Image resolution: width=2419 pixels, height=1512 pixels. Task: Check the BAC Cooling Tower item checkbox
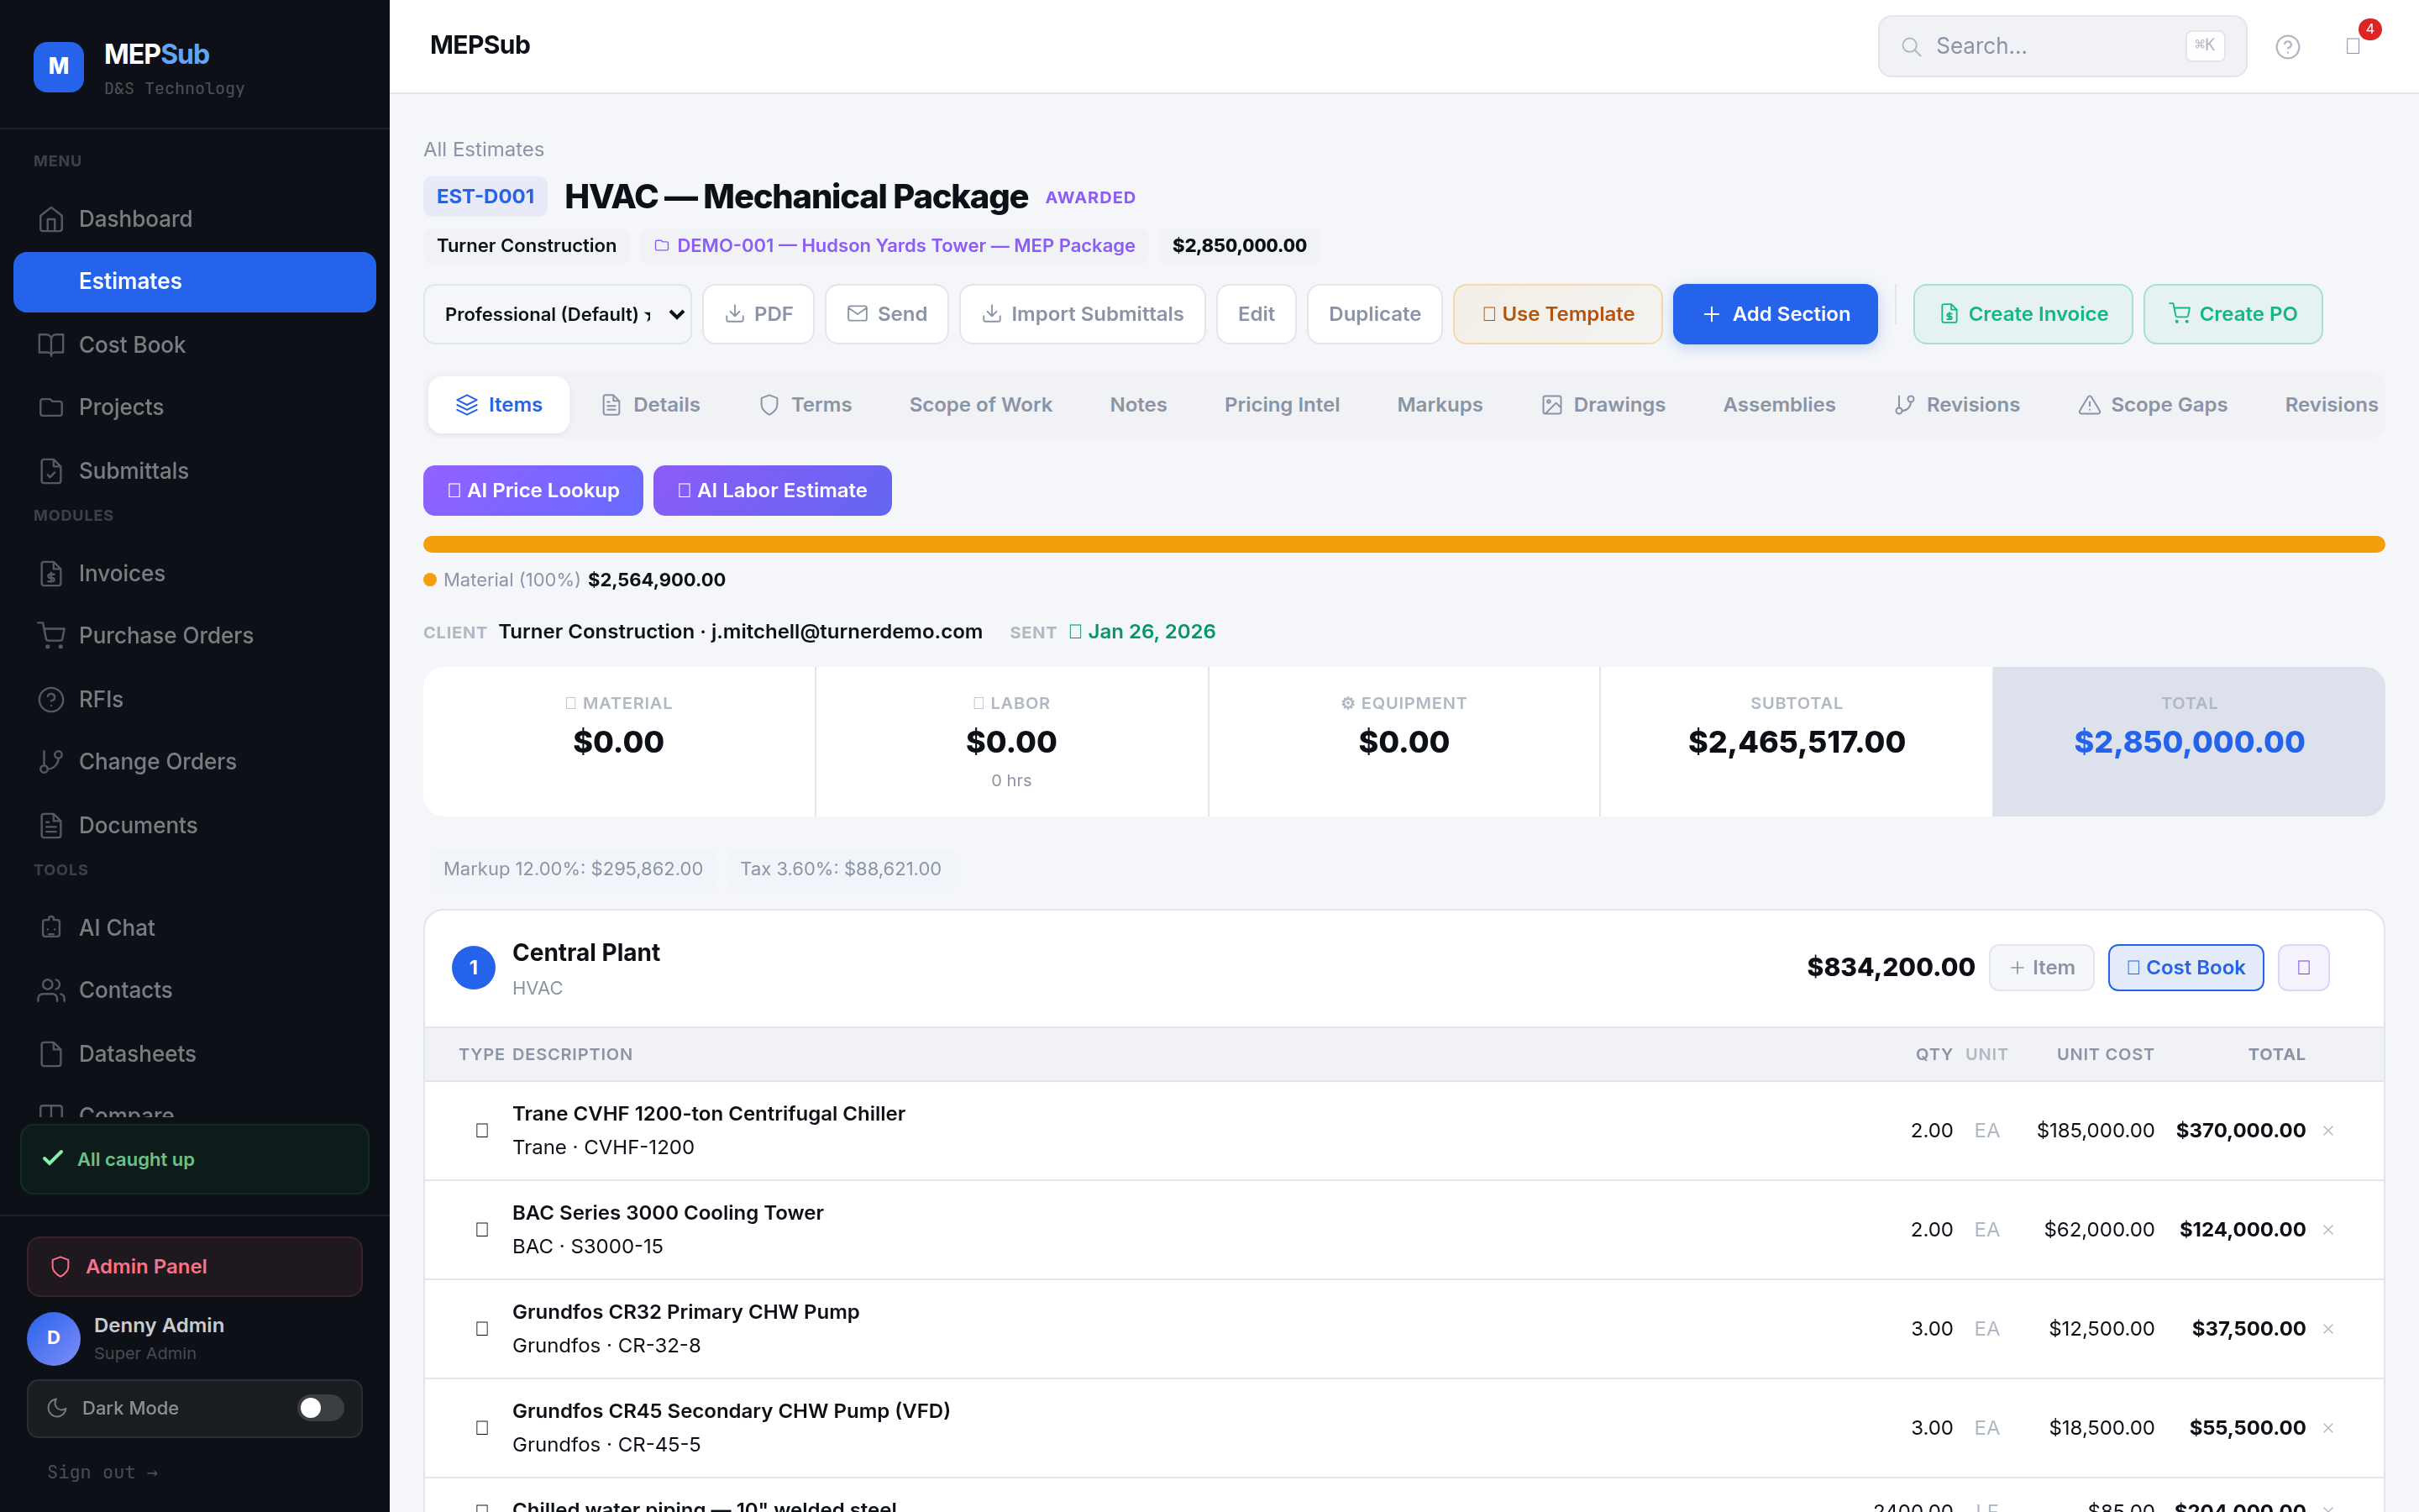[x=483, y=1230]
